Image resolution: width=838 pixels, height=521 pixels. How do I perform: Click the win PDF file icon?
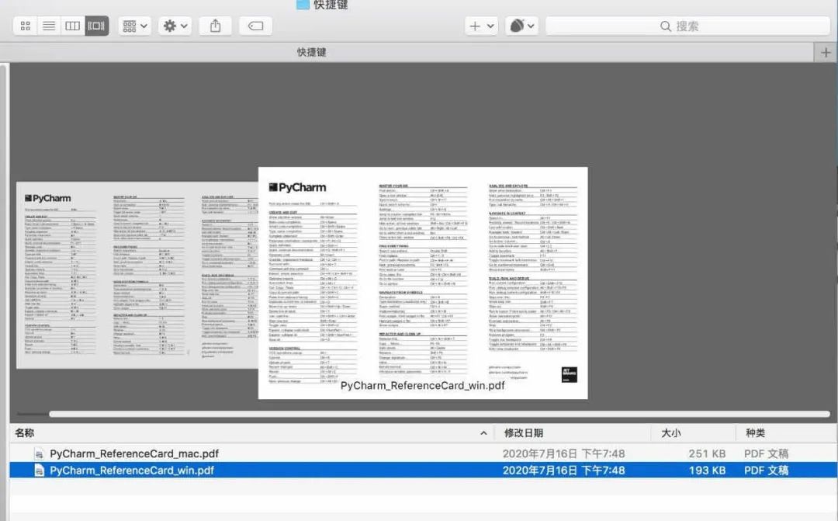pyautogui.click(x=39, y=471)
